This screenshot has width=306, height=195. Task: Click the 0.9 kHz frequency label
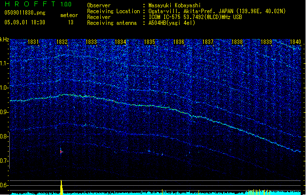point(4,112)
